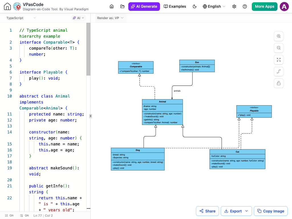Toggle word wrap On in status bar

tap(25, 216)
